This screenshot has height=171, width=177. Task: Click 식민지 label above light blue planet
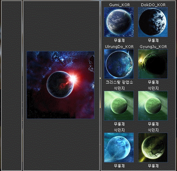(119, 130)
